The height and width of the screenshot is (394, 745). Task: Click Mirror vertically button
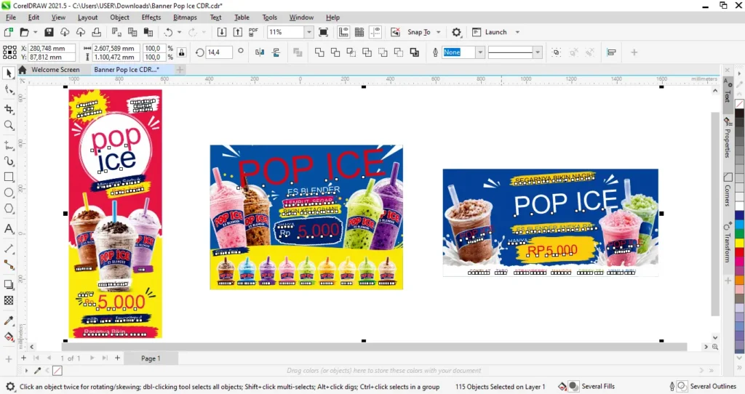(x=276, y=52)
